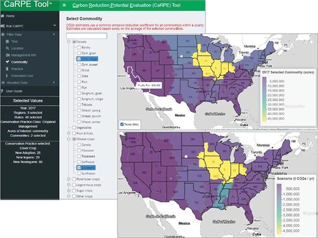Open the Management Info page

24,55
